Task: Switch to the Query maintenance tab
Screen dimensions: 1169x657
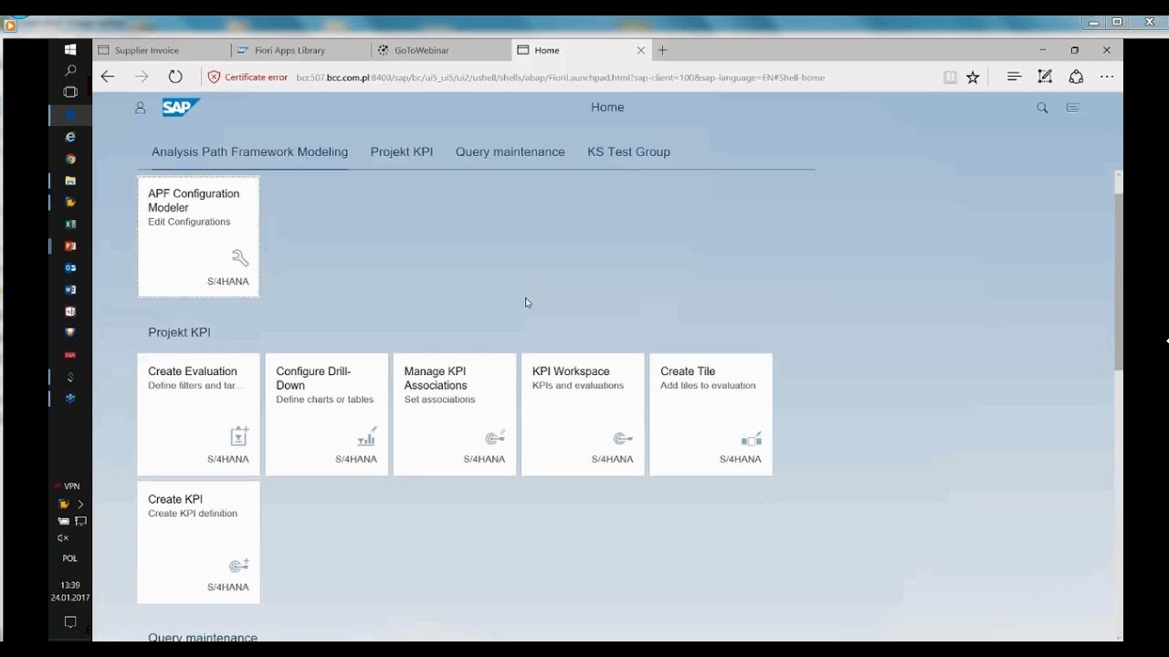Action: point(510,151)
